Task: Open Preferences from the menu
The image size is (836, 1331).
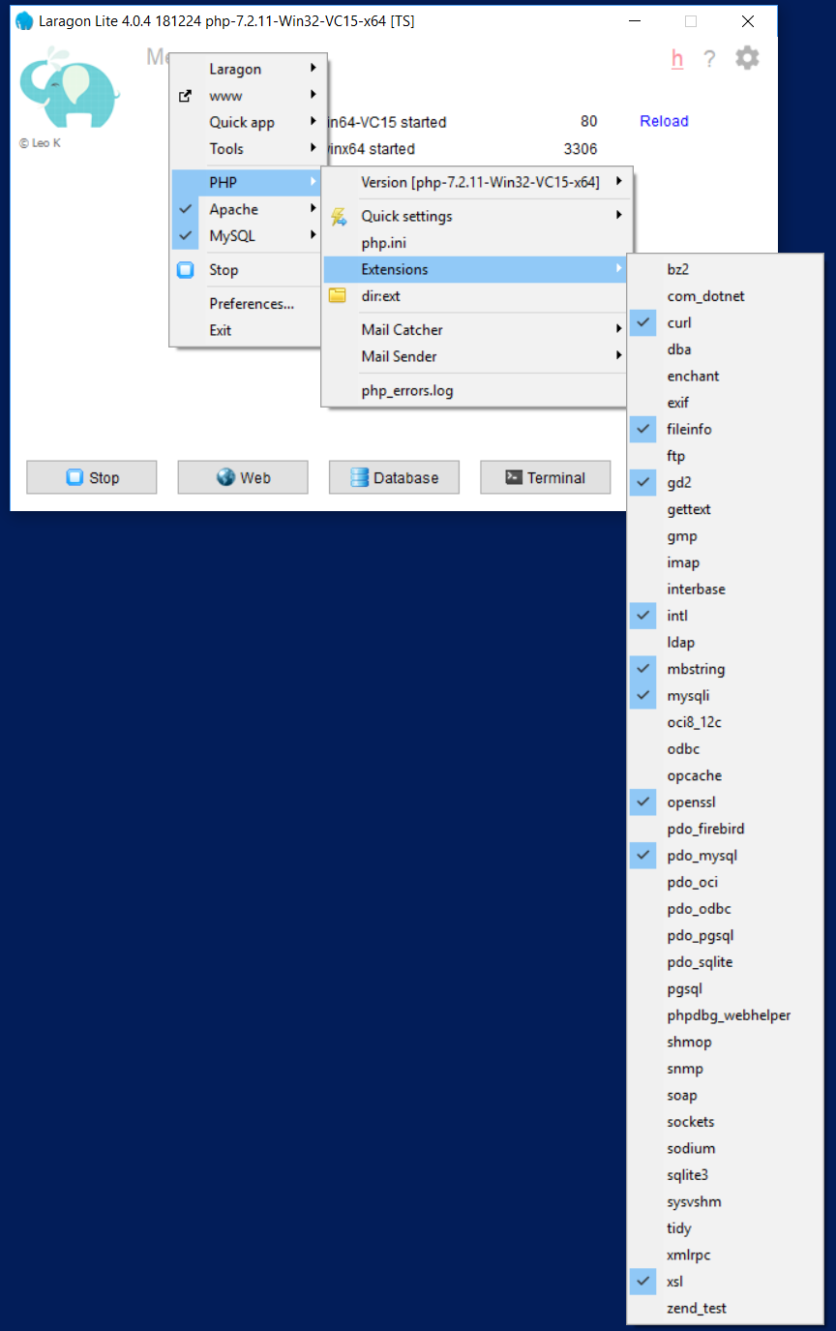Action: tap(251, 303)
